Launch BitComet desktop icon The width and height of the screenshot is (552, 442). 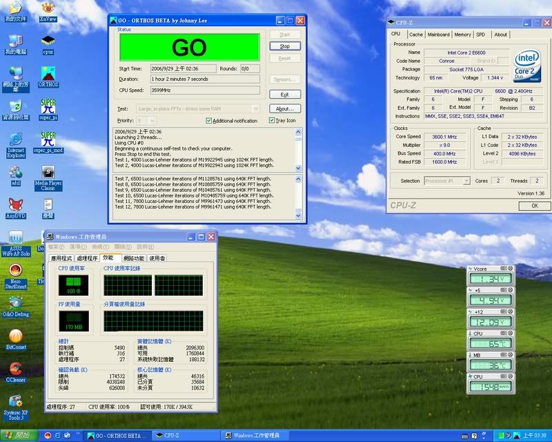point(16,339)
